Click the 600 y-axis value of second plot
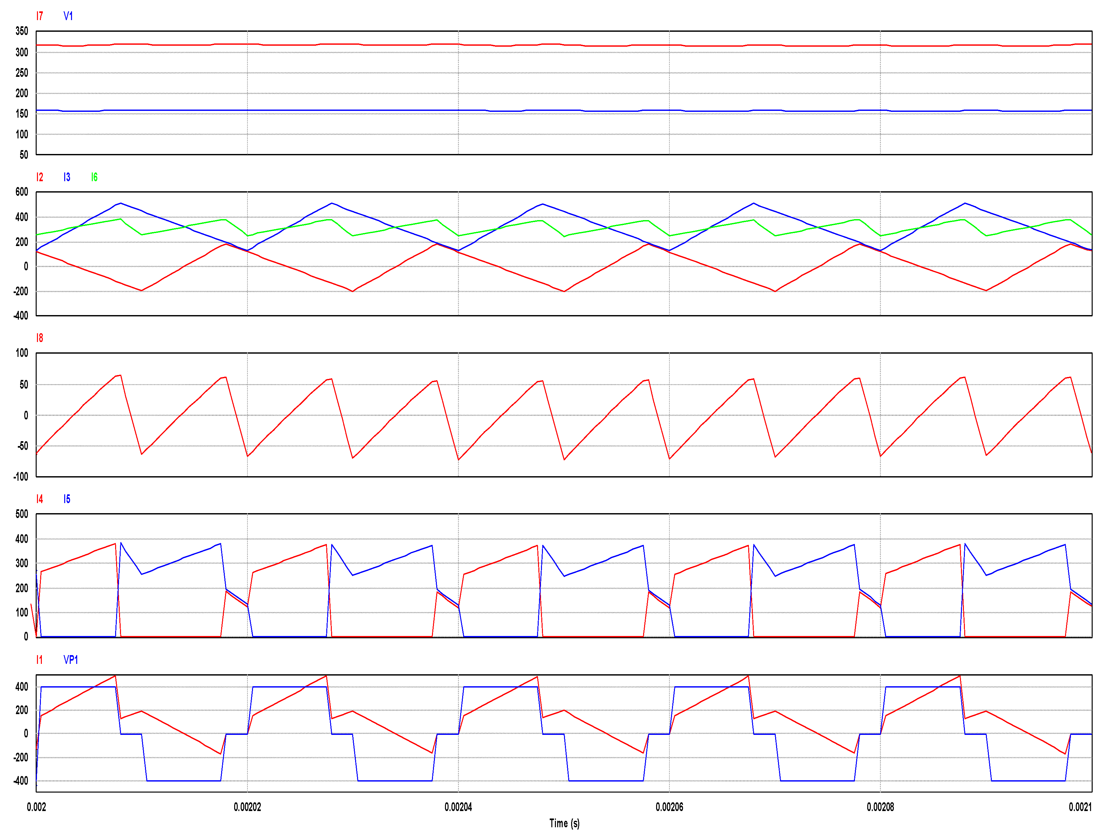 point(21,192)
